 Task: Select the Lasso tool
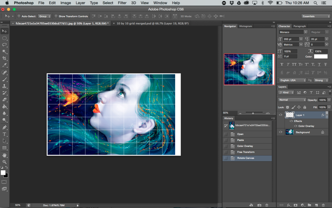coord(4,45)
